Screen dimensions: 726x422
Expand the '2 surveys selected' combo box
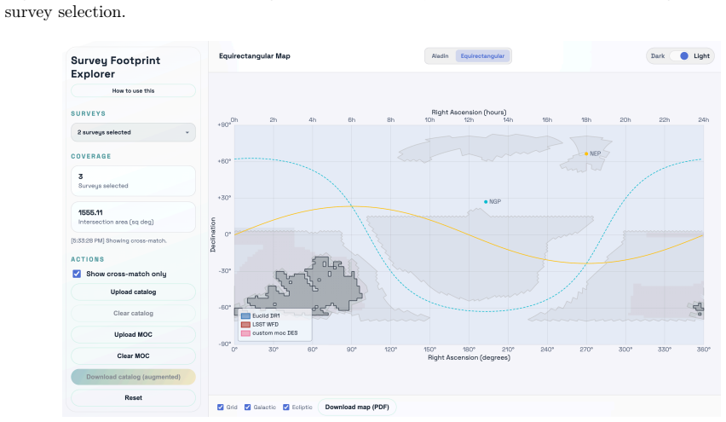click(133, 132)
